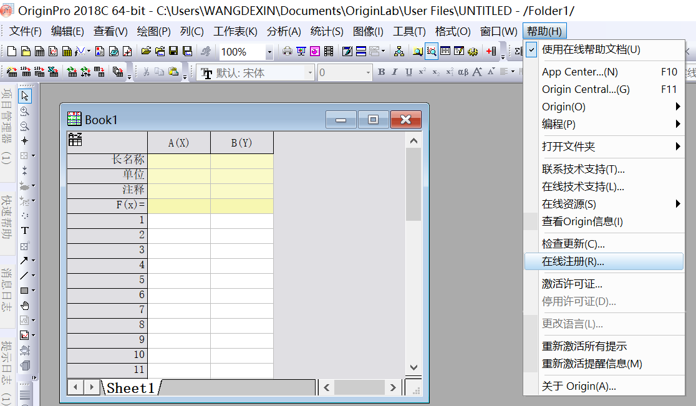Image resolution: width=696 pixels, height=406 pixels.
Task: Click cell in row 1 of column A(X)
Action: point(179,221)
